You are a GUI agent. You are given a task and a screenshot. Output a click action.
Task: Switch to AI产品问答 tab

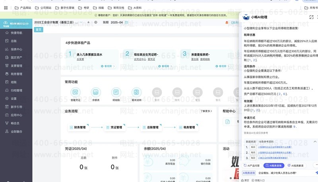coord(252,165)
